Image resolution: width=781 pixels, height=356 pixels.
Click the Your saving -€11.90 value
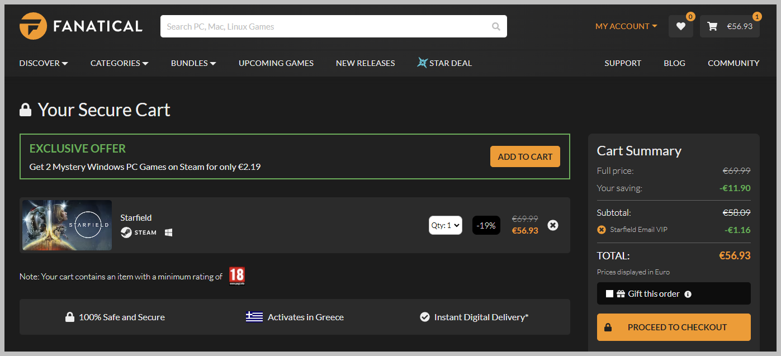(x=735, y=188)
